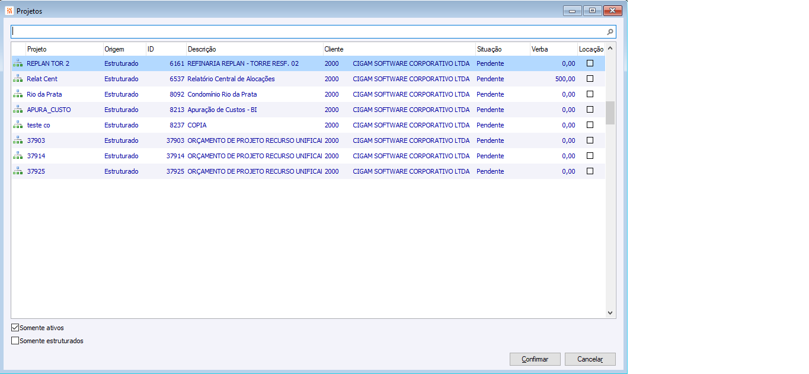Sort by the Verba column header
This screenshot has height=374, width=809.
(554, 49)
